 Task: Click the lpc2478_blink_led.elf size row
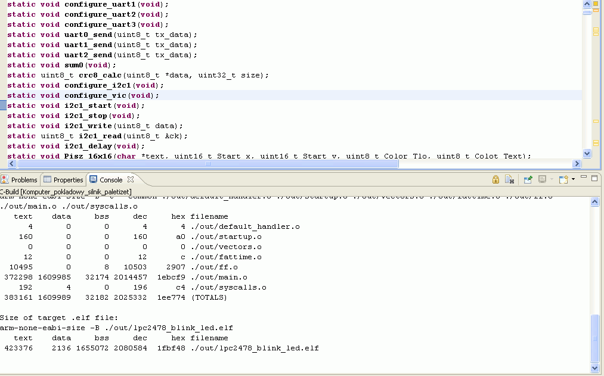click(162, 348)
